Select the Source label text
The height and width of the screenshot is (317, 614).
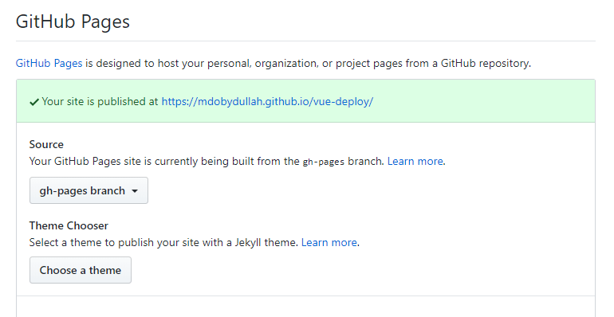point(46,144)
